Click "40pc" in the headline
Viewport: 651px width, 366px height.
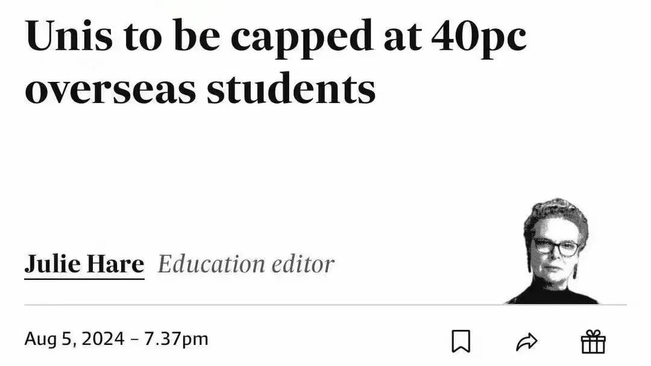tap(479, 39)
